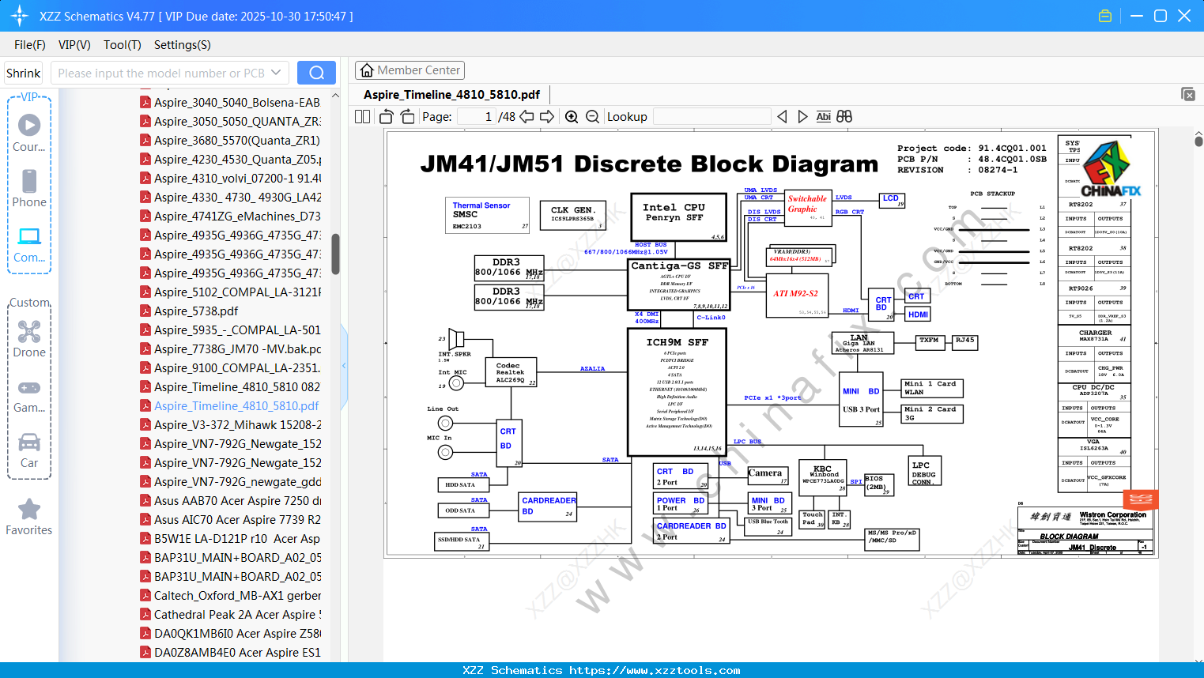Open the model number dropdown arrow
Screen dimensions: 1204x678
tap(276, 73)
